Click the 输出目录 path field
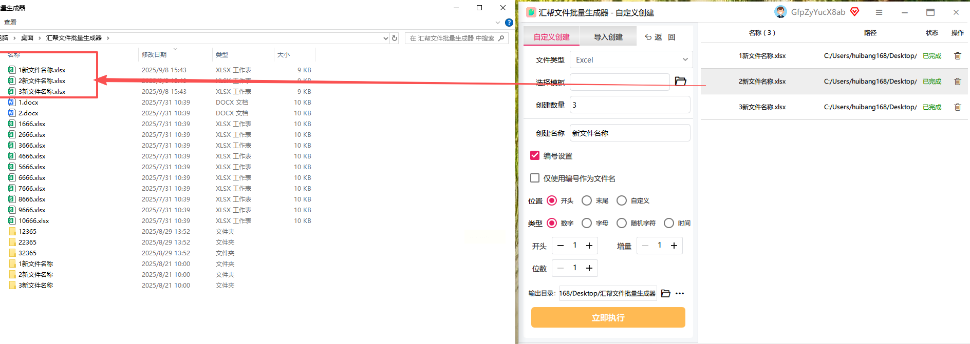The width and height of the screenshot is (970, 344). 608,293
